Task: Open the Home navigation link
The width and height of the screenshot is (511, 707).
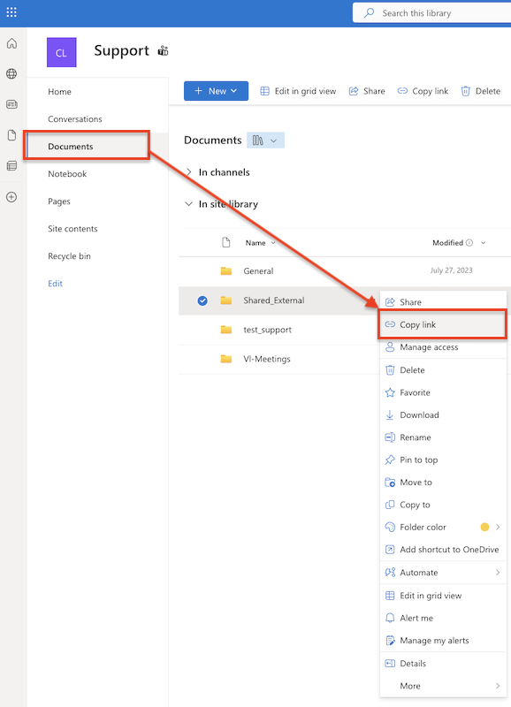Action: click(59, 92)
